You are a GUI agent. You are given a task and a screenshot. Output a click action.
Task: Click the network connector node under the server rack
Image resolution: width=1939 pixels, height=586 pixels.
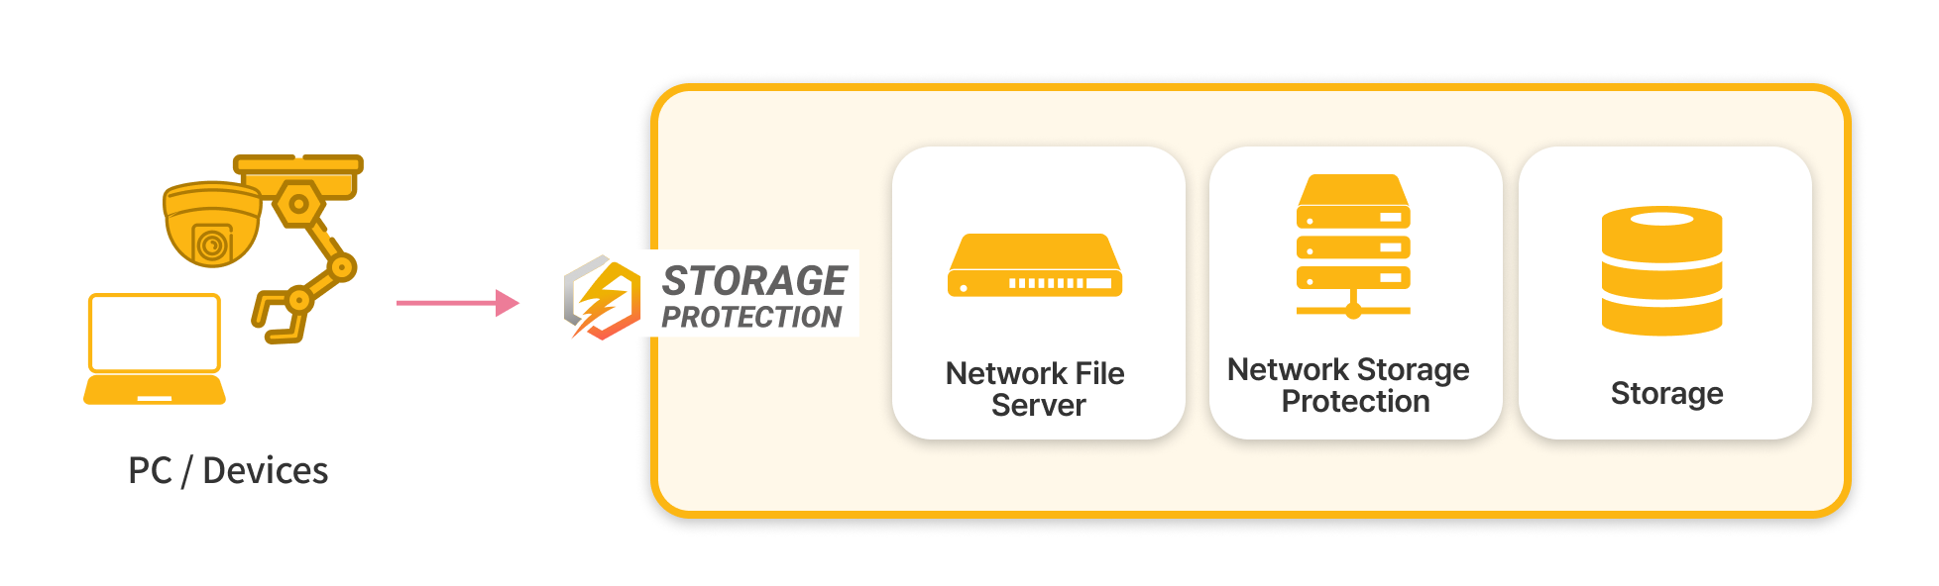[1353, 311]
